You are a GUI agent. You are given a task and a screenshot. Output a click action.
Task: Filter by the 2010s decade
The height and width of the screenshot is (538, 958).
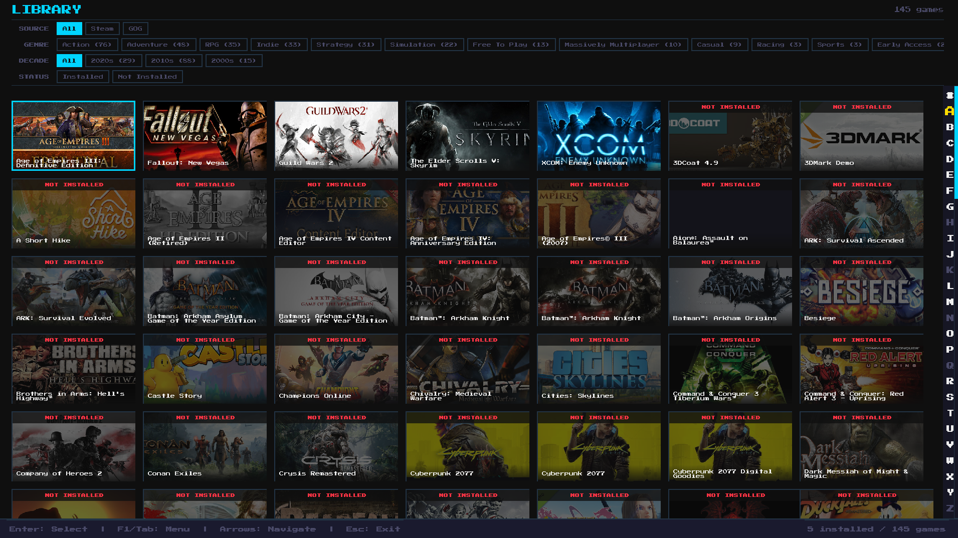[173, 61]
